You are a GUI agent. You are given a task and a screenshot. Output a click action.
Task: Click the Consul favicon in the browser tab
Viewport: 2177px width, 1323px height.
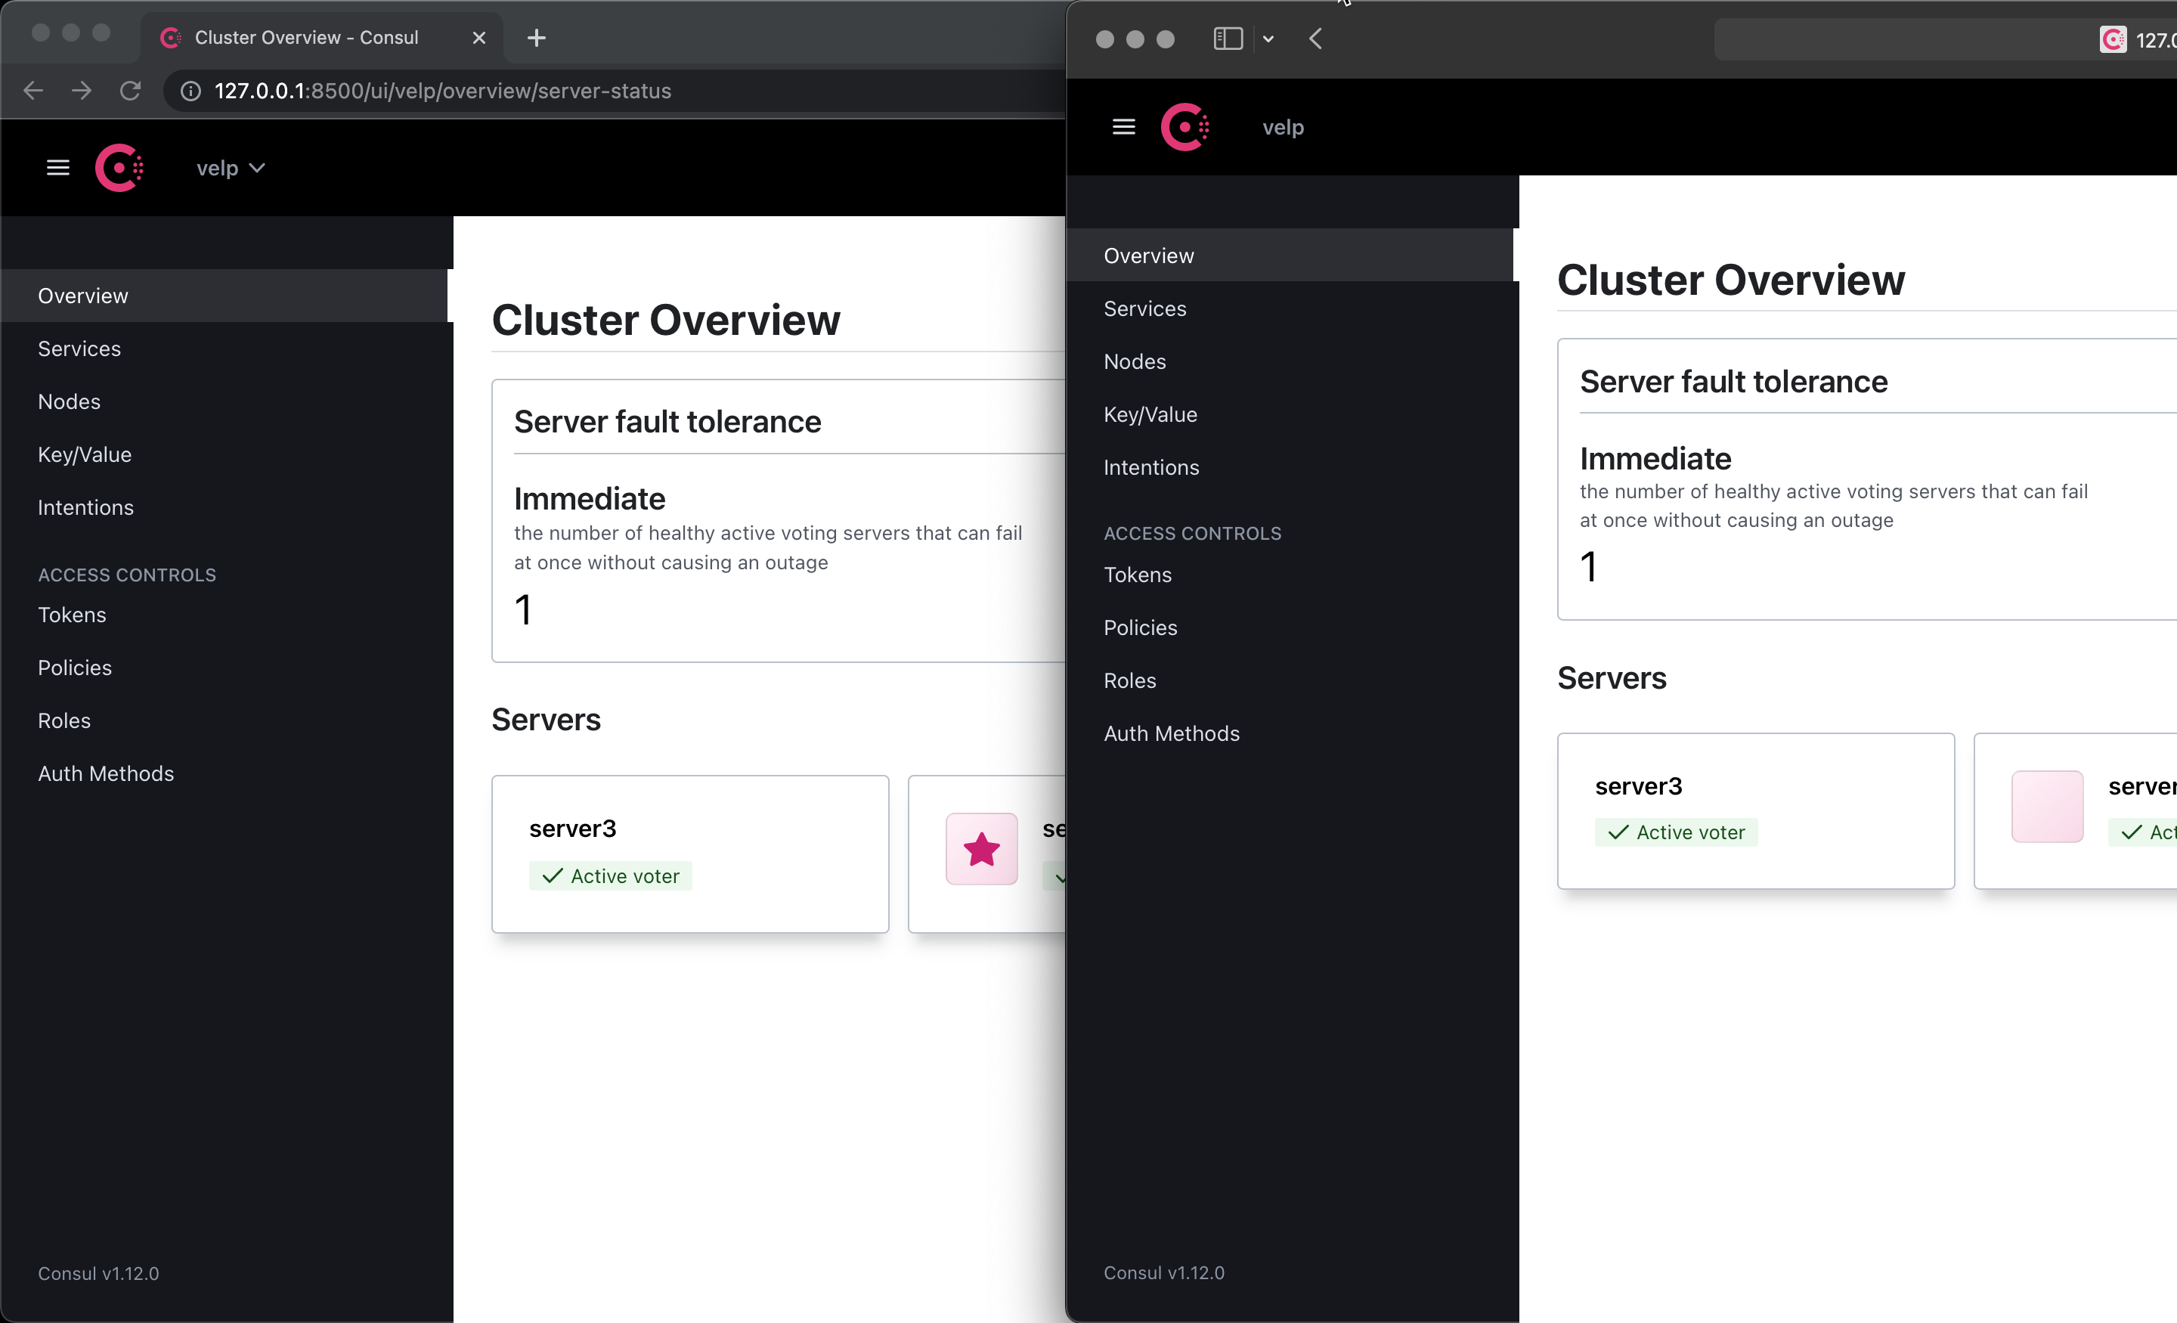click(171, 37)
